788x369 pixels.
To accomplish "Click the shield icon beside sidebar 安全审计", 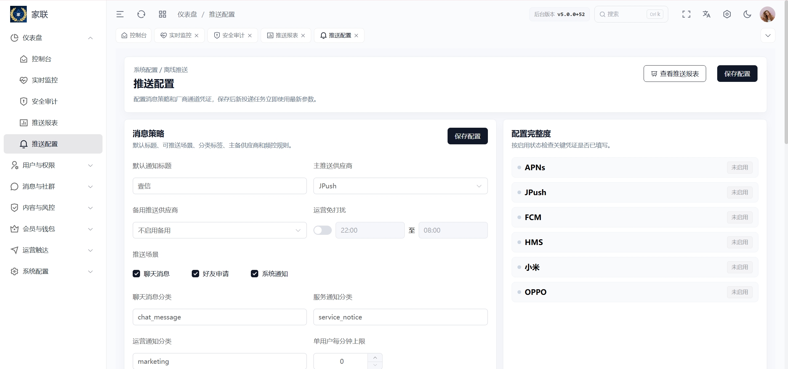I will (24, 102).
